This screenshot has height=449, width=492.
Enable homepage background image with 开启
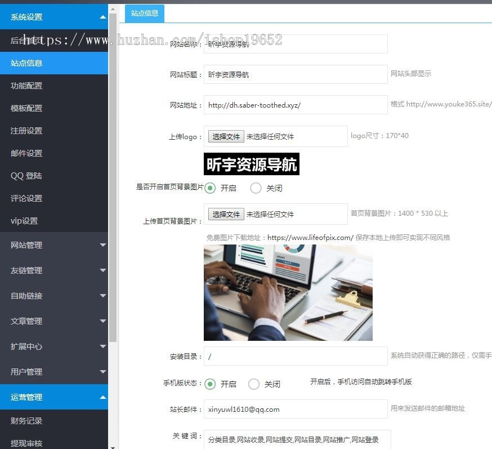tap(210, 188)
